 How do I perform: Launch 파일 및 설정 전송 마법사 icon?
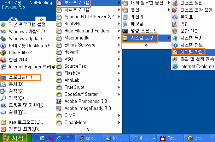(175, 59)
